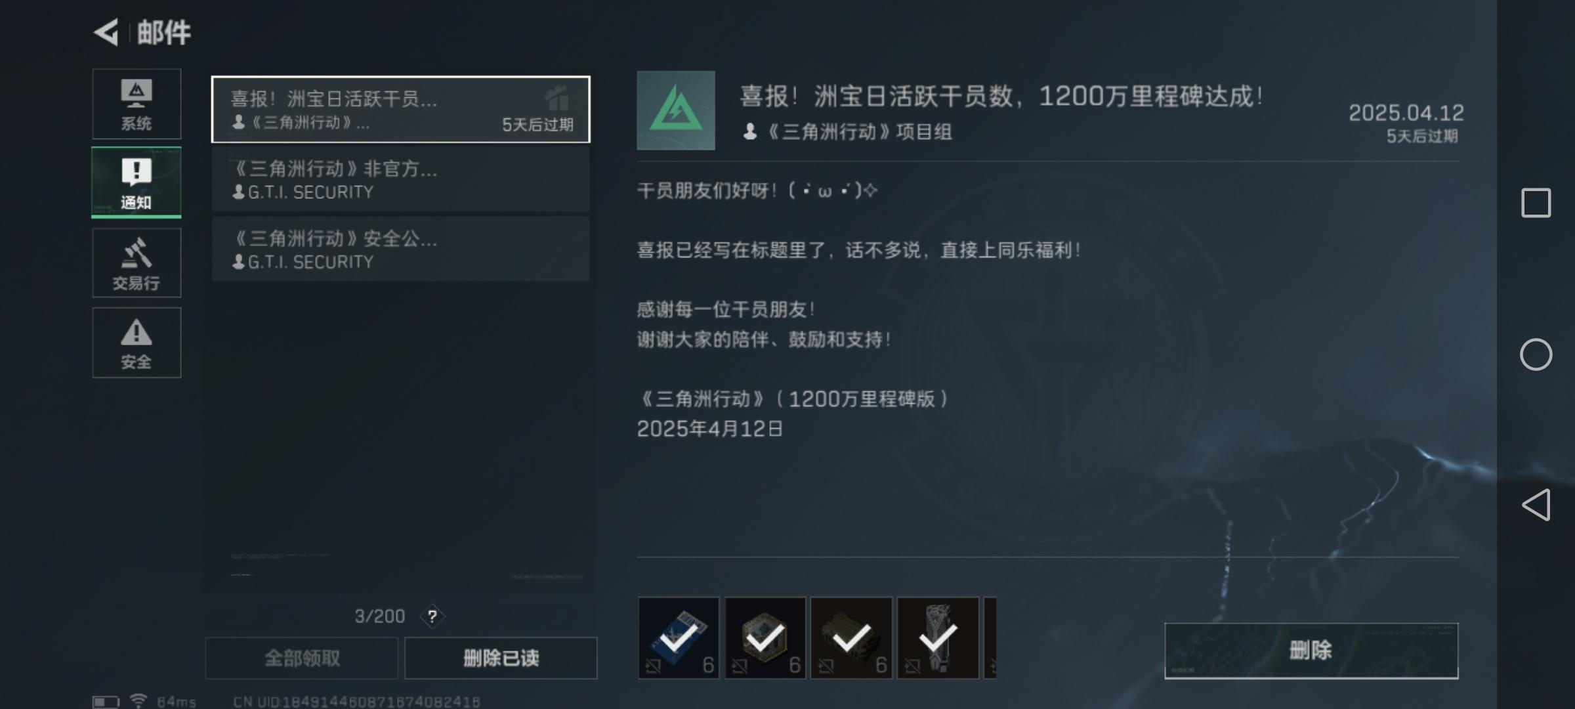Open the 安全公 mail from G.T.I. SECURITY
The width and height of the screenshot is (1575, 709).
point(400,249)
